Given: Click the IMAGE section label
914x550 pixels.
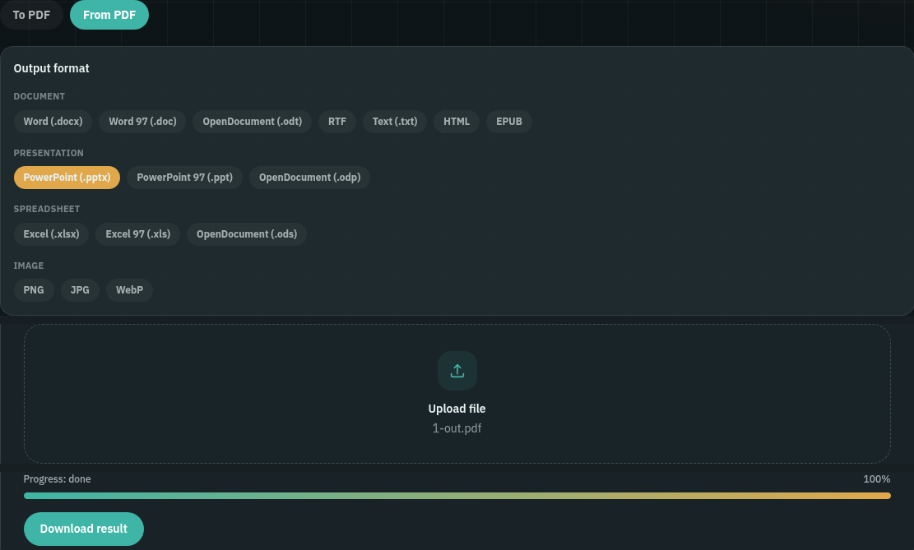Looking at the screenshot, I should point(29,265).
